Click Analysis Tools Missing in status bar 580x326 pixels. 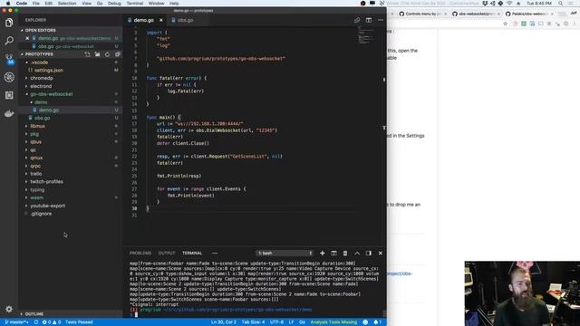333,322
